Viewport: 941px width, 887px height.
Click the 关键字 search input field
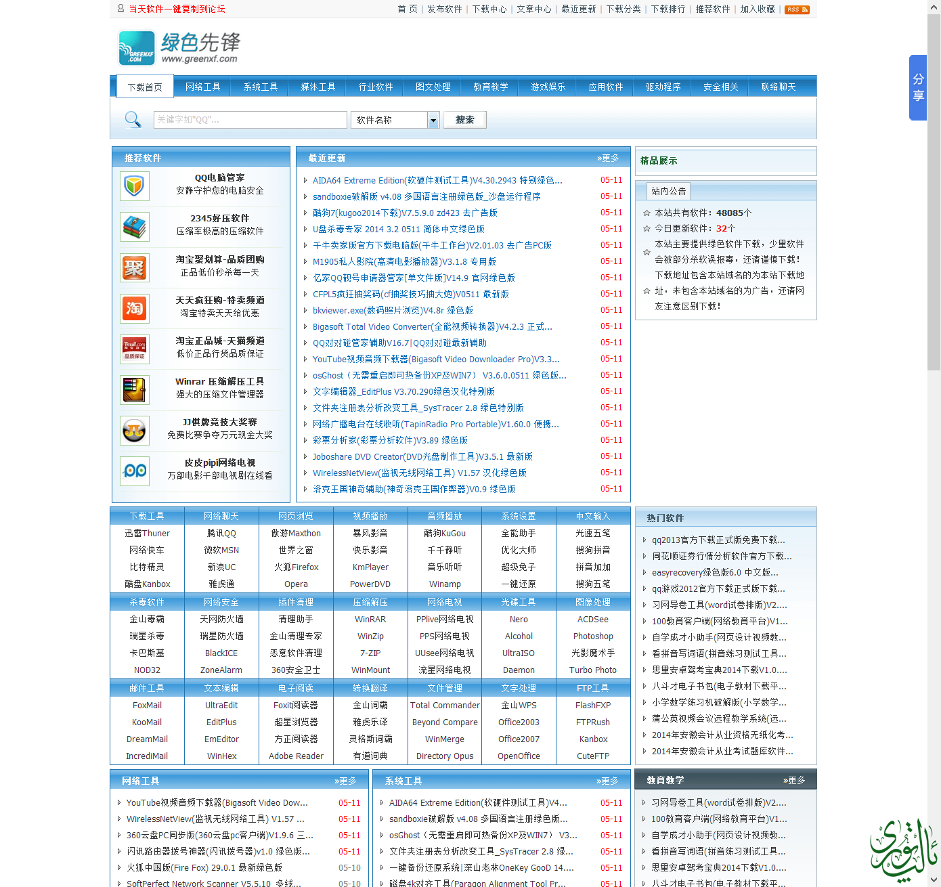pos(250,120)
